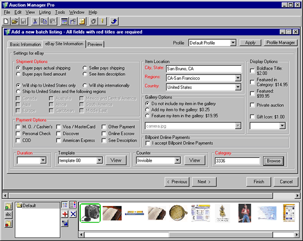Expand the Template dropdown template 00

click(99, 160)
